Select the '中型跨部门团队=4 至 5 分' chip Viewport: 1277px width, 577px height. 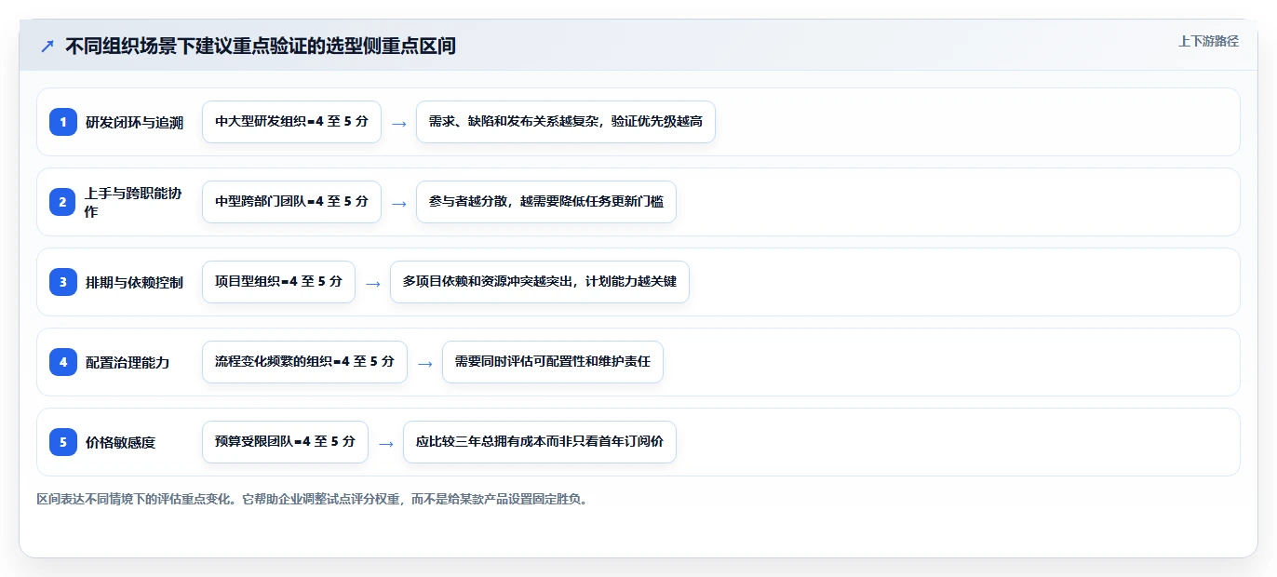pyautogui.click(x=291, y=202)
